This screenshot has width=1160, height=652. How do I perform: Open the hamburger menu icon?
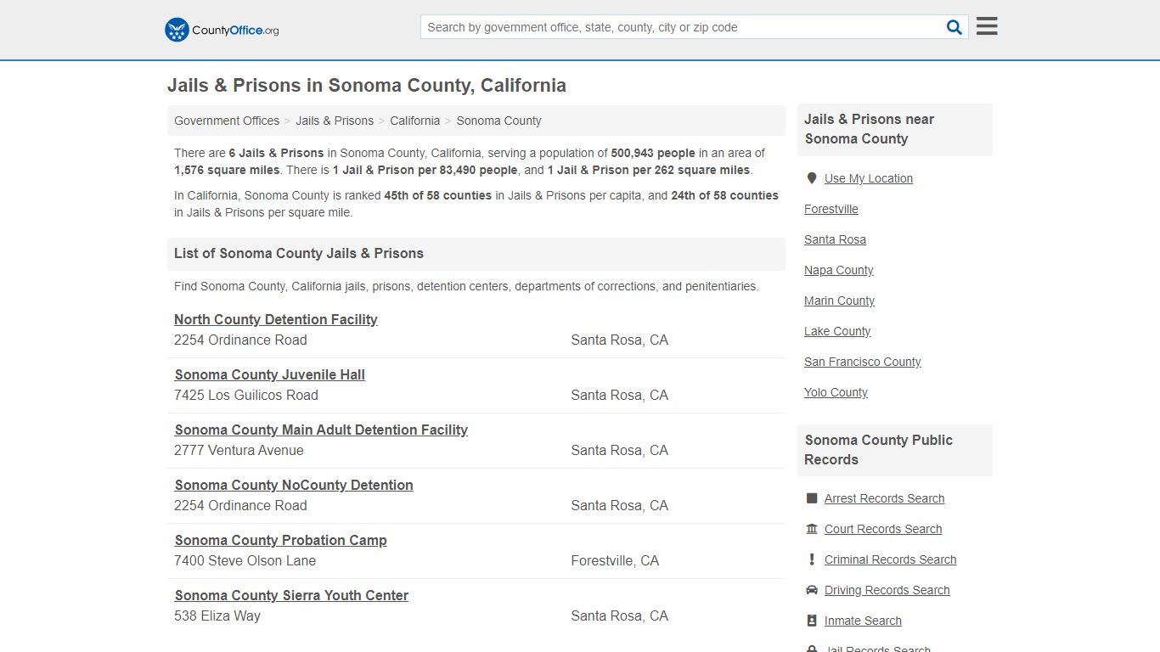[987, 26]
